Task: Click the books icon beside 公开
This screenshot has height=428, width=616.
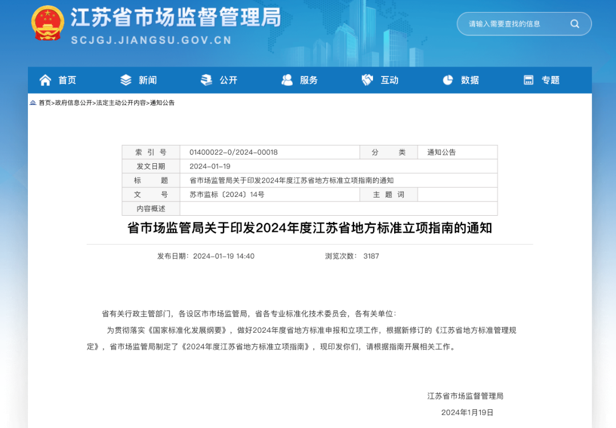Action: [x=206, y=80]
